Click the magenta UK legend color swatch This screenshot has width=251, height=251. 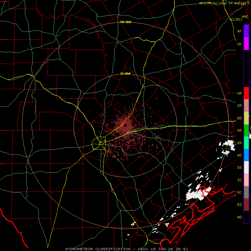(x=246, y=44)
